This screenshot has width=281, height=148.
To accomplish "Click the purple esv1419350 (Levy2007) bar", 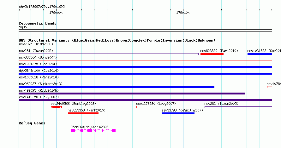I will click(x=145, y=100).
